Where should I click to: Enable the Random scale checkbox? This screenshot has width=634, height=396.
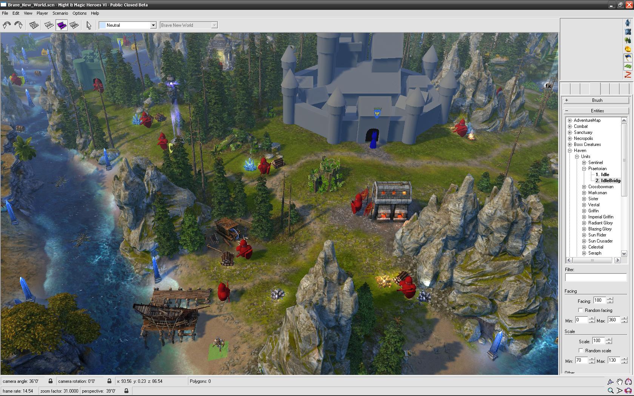pos(581,350)
